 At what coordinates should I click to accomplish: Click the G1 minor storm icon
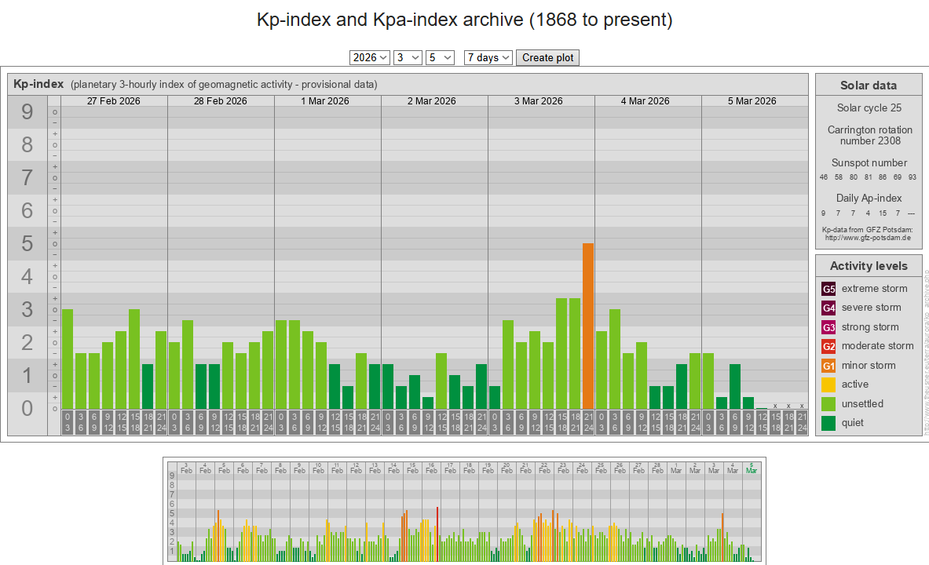(x=828, y=366)
